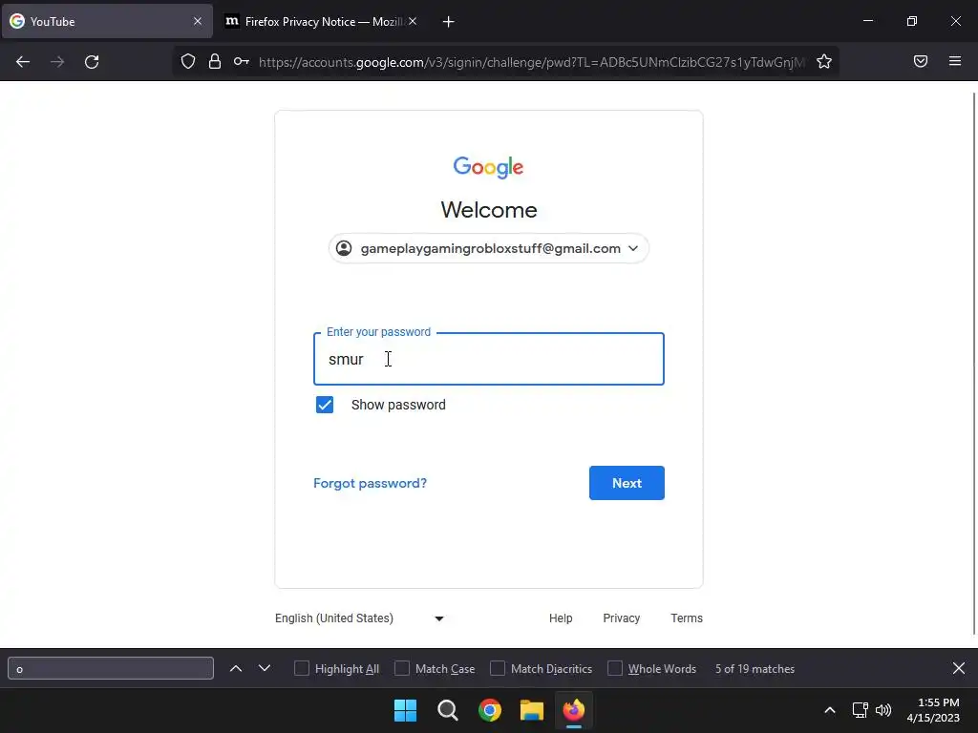Open the Windows Start menu

click(405, 710)
